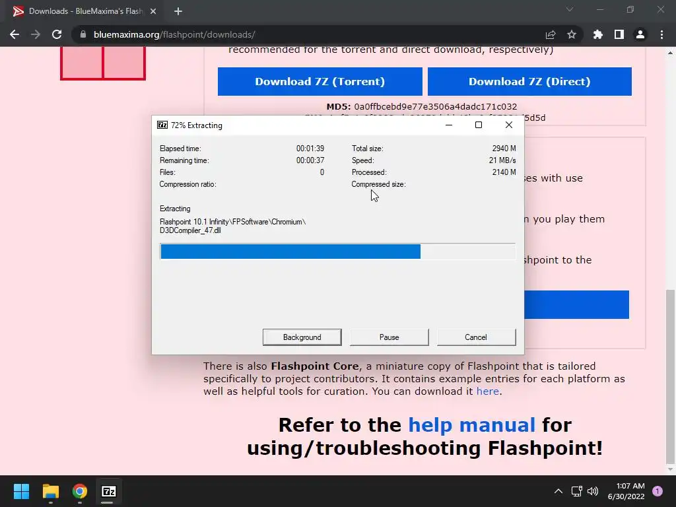Open a new browser tab

tap(178, 11)
